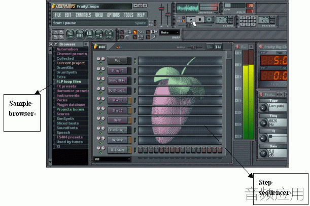Adjust the filter Freq knob
Screen dimensions: 310x206
pos(263,122)
